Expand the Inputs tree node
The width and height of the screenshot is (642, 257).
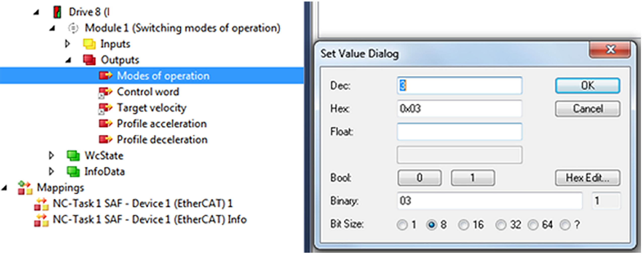click(x=67, y=44)
